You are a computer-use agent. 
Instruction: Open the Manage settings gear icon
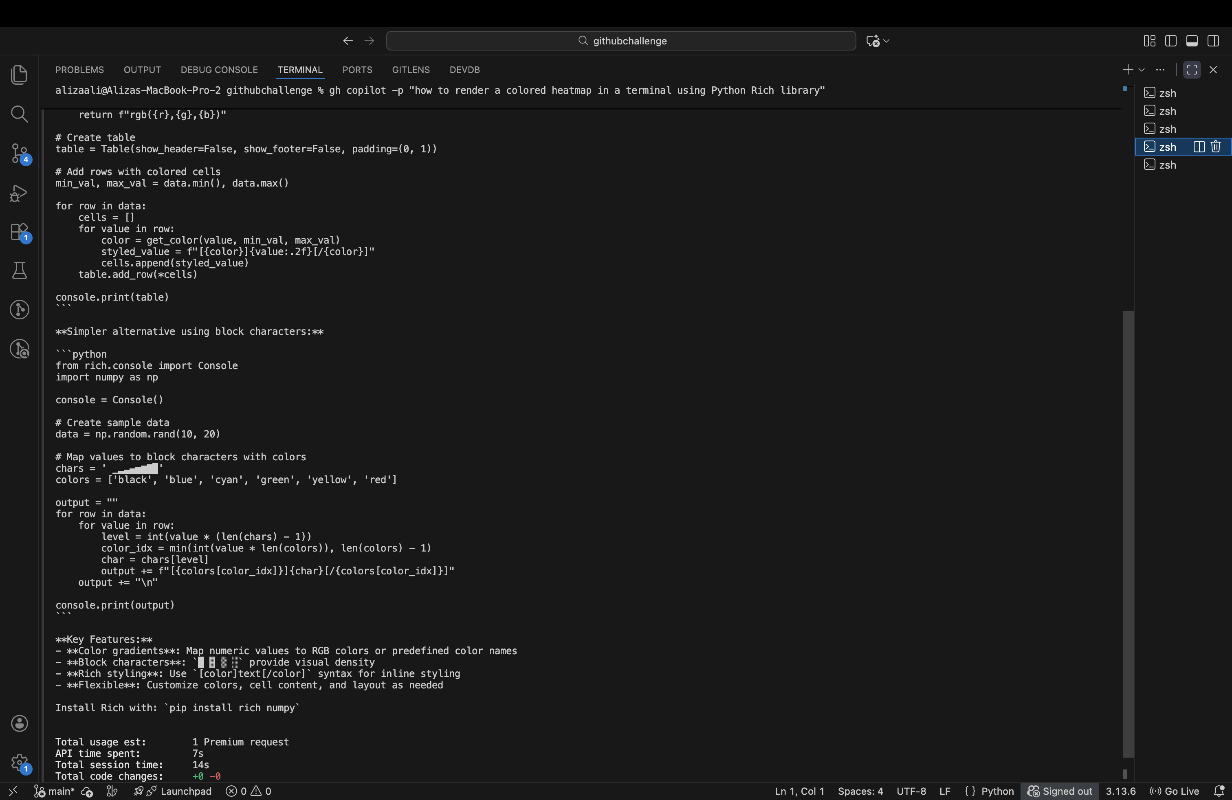point(20,763)
